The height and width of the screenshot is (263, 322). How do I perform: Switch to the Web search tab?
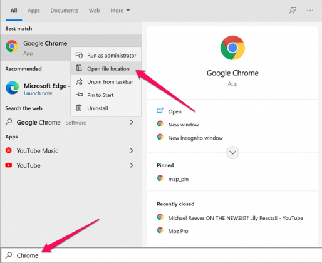point(94,11)
